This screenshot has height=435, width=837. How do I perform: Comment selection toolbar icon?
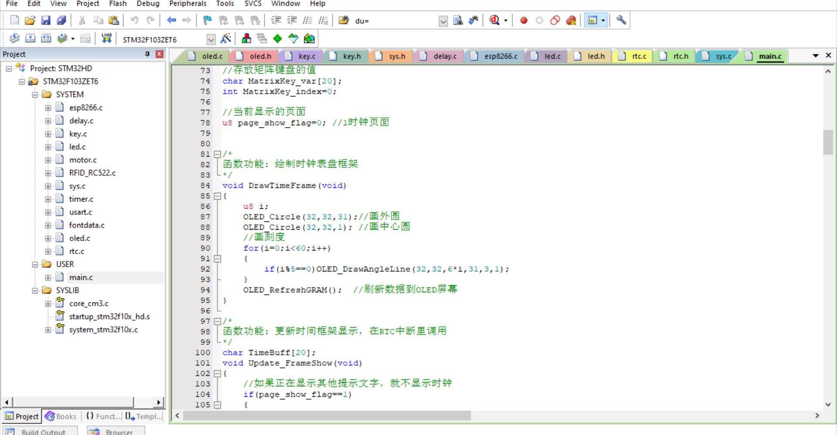point(307,20)
